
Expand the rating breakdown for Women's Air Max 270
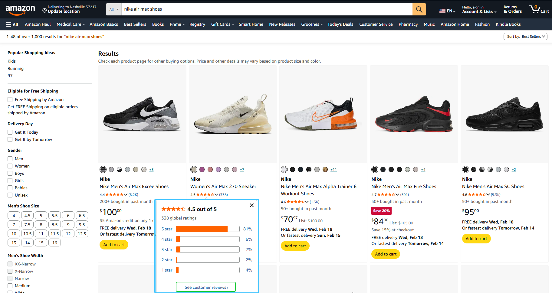click(216, 194)
